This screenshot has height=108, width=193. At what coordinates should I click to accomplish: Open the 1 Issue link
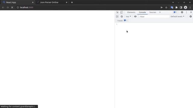(122, 20)
